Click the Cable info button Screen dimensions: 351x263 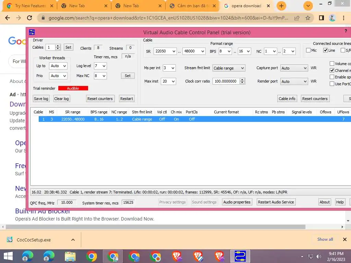pos(287,99)
